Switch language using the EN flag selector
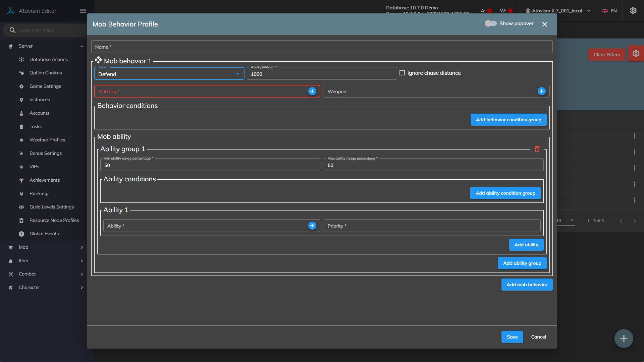This screenshot has height=362, width=644. click(x=609, y=11)
